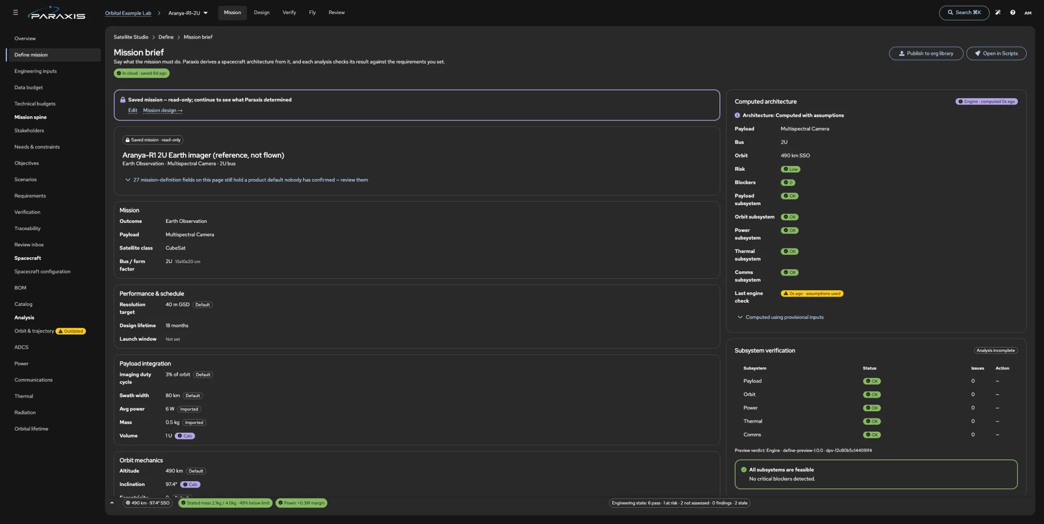The image size is (1044, 524).
Task: Open Stakeholders in the sidebar
Action: tap(54, 130)
